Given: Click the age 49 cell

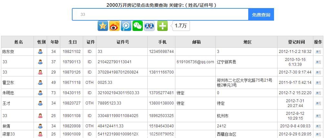Looking at the screenshot, I should tap(54, 83).
